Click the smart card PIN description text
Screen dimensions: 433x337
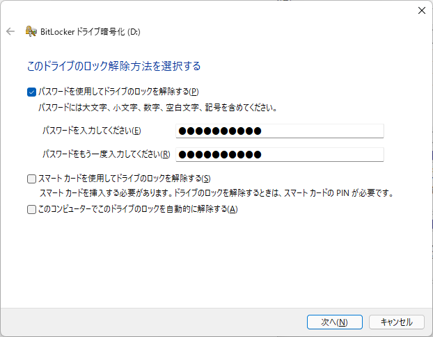(x=216, y=193)
